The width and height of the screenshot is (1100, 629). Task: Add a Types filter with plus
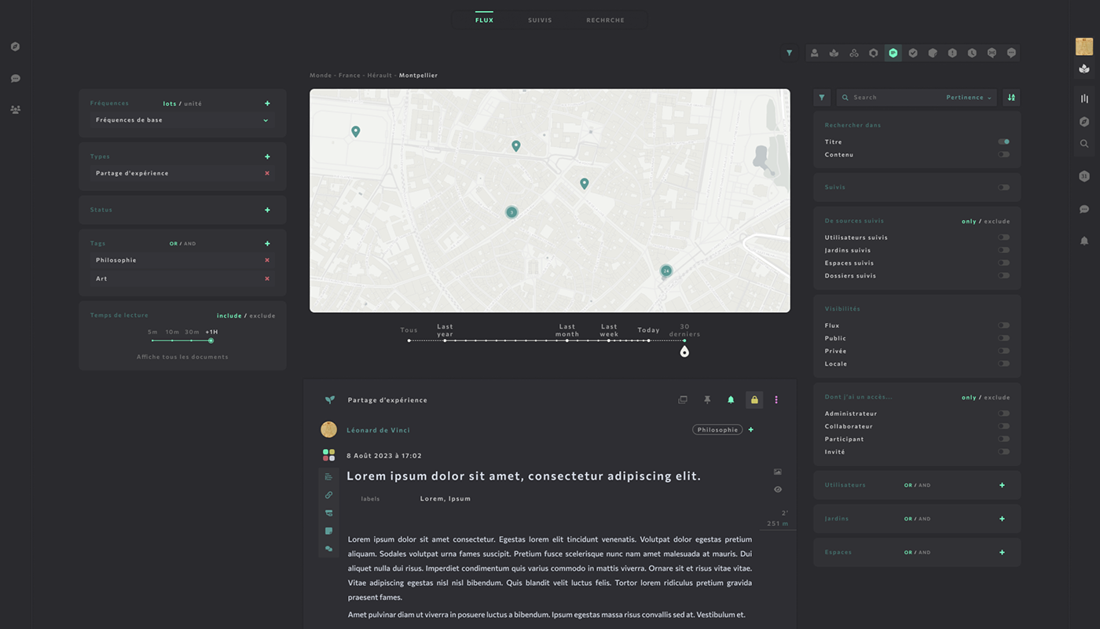pos(267,157)
